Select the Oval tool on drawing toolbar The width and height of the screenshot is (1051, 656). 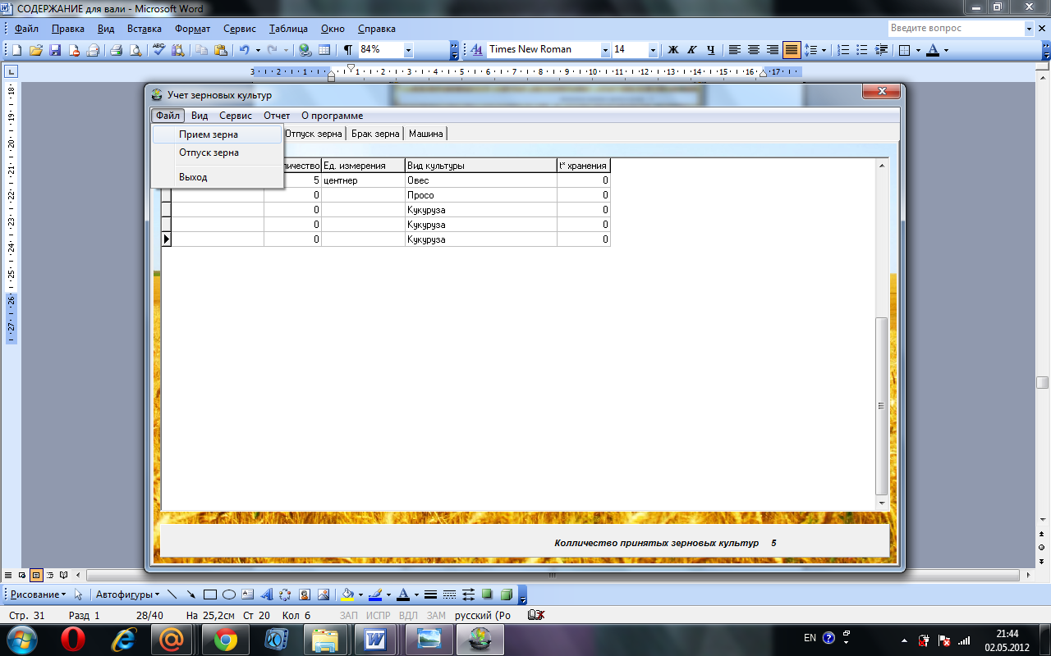[229, 594]
